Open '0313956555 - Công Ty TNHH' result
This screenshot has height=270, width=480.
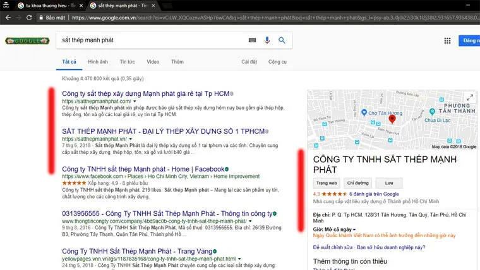click(x=167, y=214)
